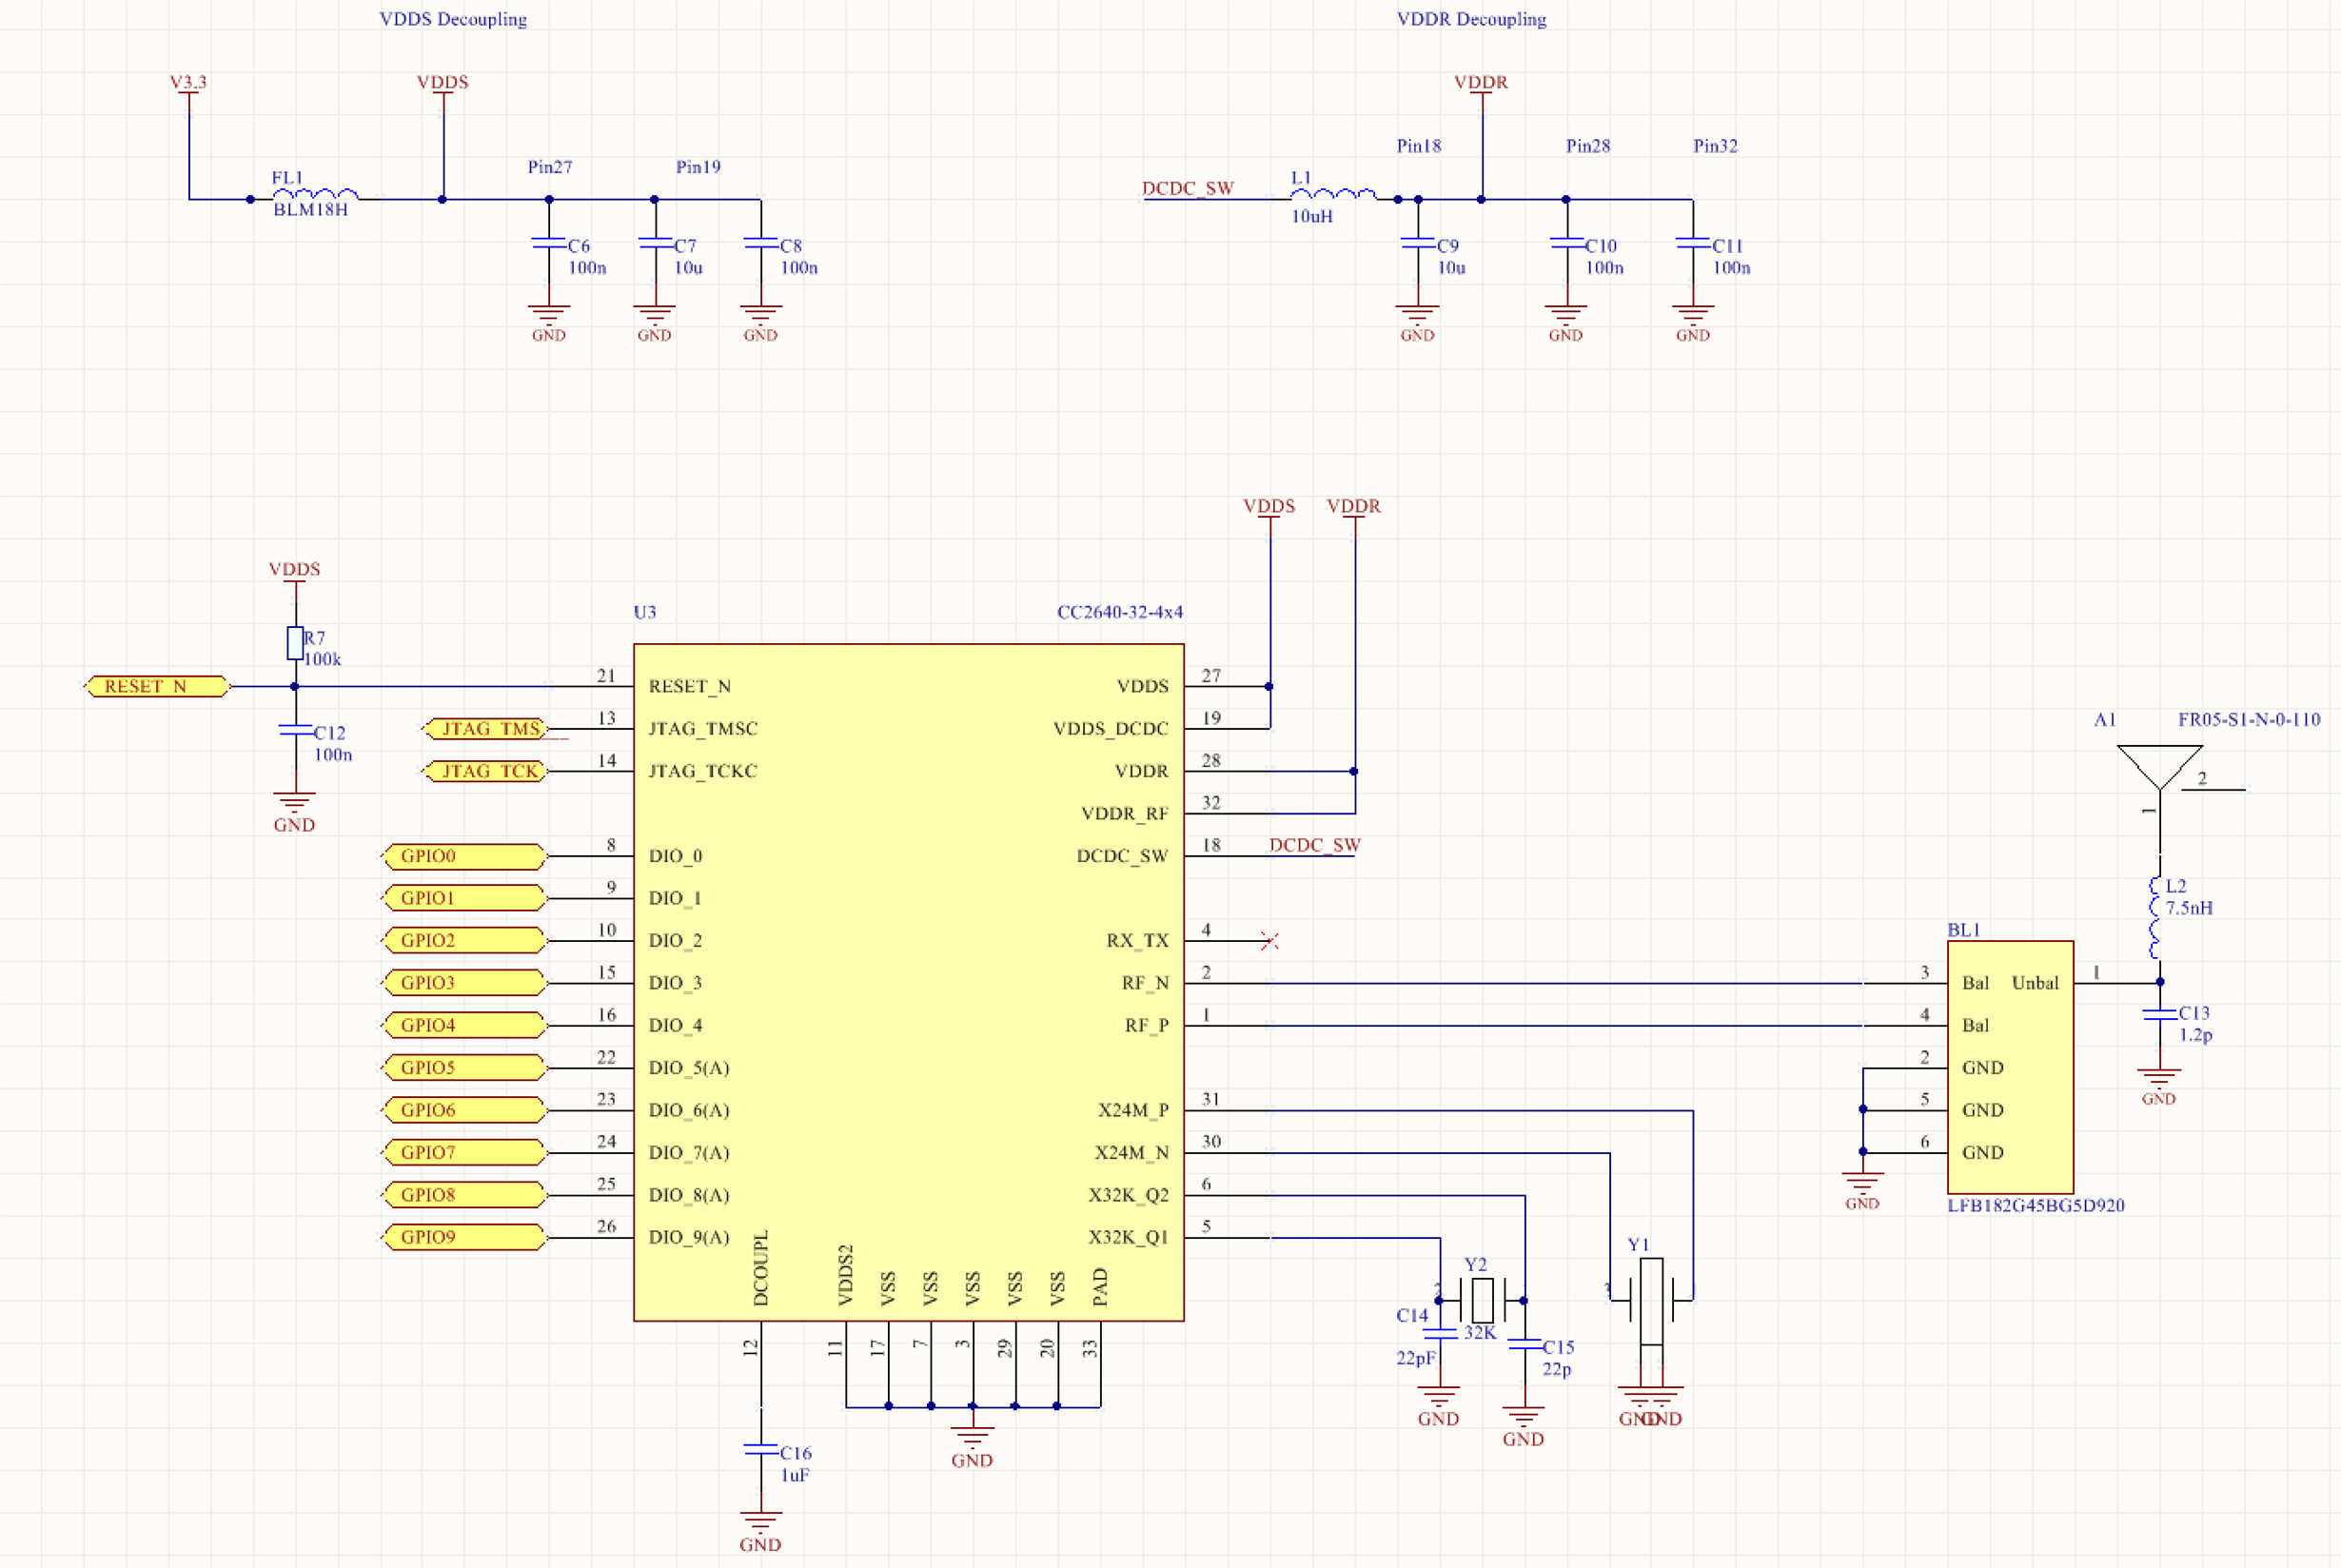Click the GND symbol below C13
Screen dimensions: 2341x1568
[2160, 1085]
